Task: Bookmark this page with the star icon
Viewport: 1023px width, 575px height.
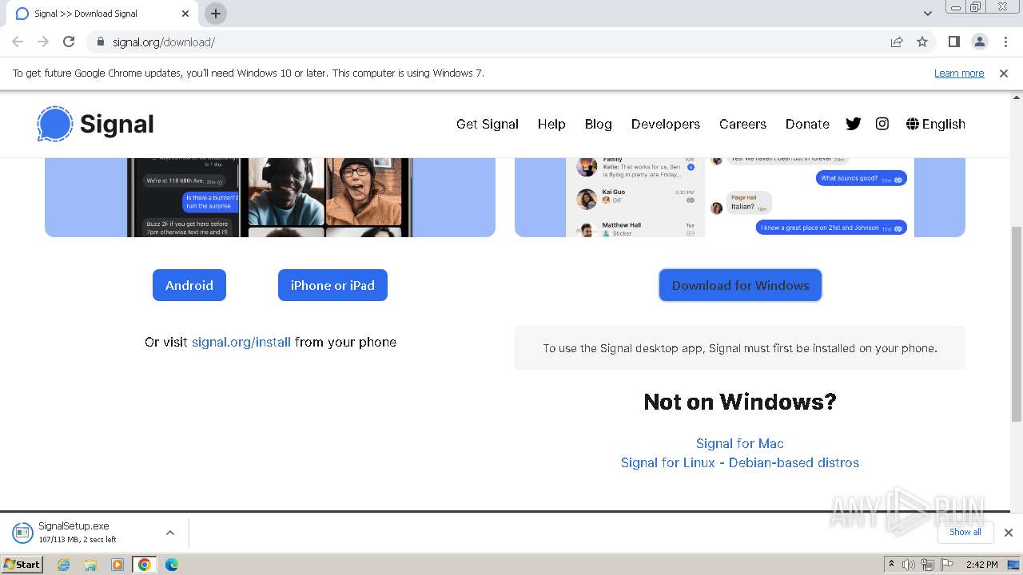Action: click(922, 42)
